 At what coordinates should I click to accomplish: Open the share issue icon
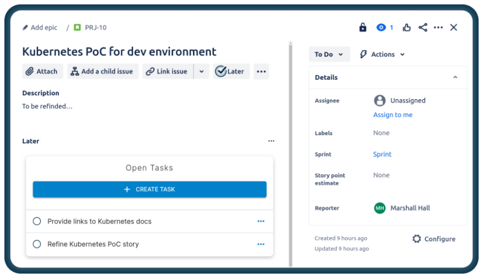click(423, 27)
